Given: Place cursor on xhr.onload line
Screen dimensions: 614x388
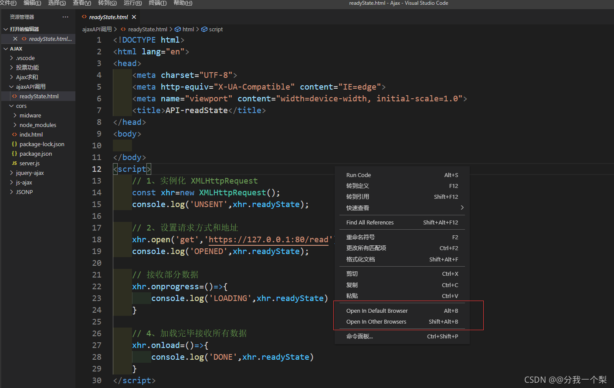Looking at the screenshot, I should [x=170, y=345].
